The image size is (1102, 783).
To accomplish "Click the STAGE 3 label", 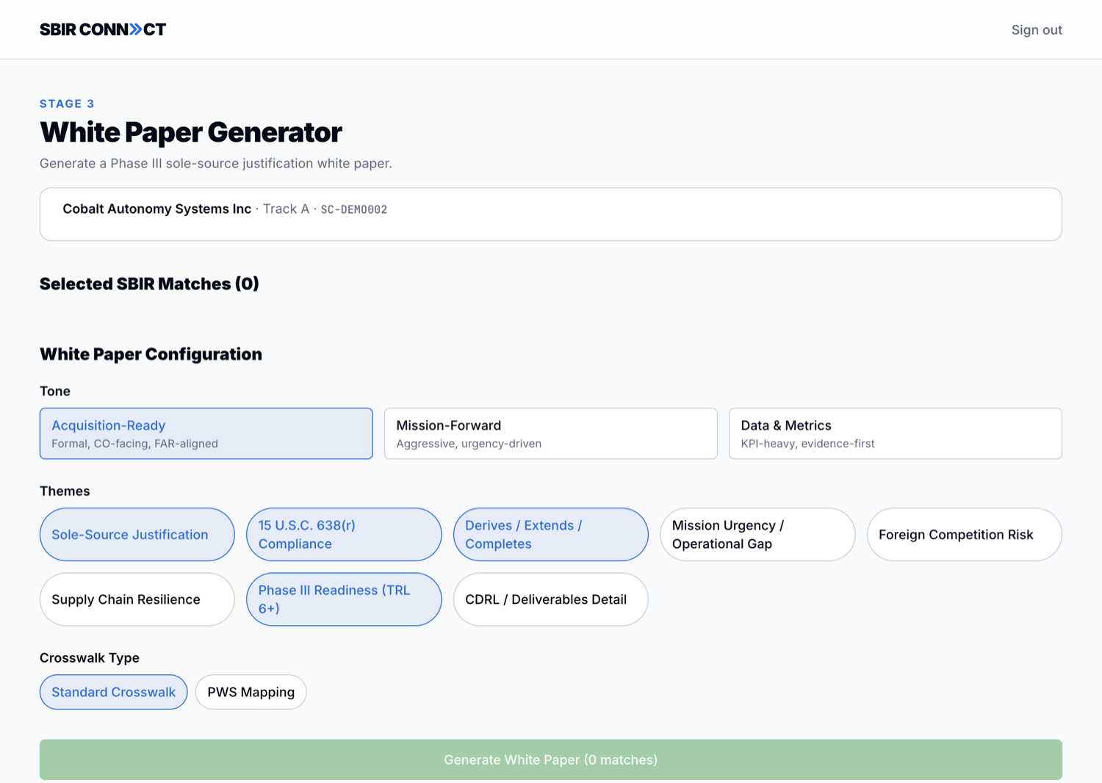I will pyautogui.click(x=67, y=104).
